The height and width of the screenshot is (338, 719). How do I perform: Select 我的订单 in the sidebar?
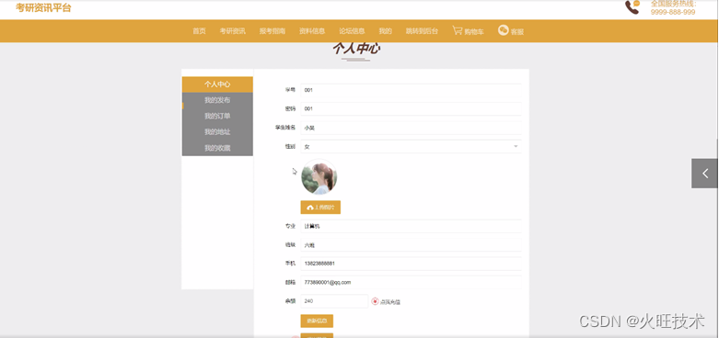[x=217, y=116]
